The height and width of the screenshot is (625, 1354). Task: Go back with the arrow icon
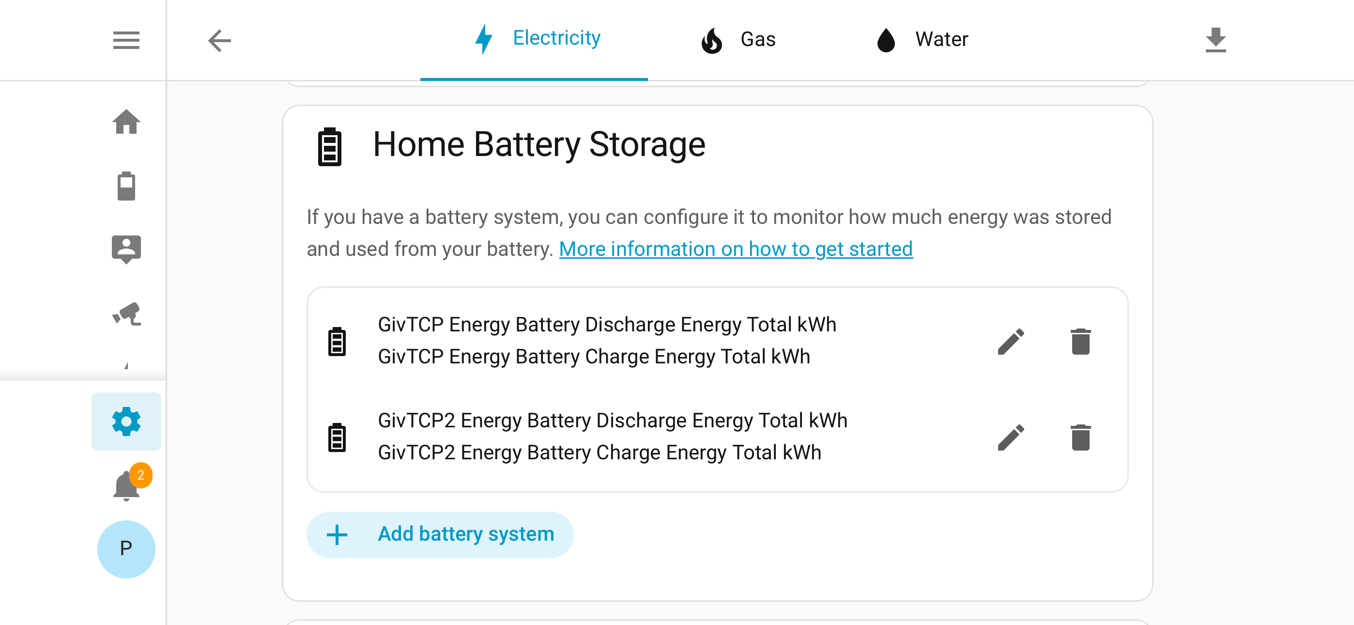[x=220, y=40]
